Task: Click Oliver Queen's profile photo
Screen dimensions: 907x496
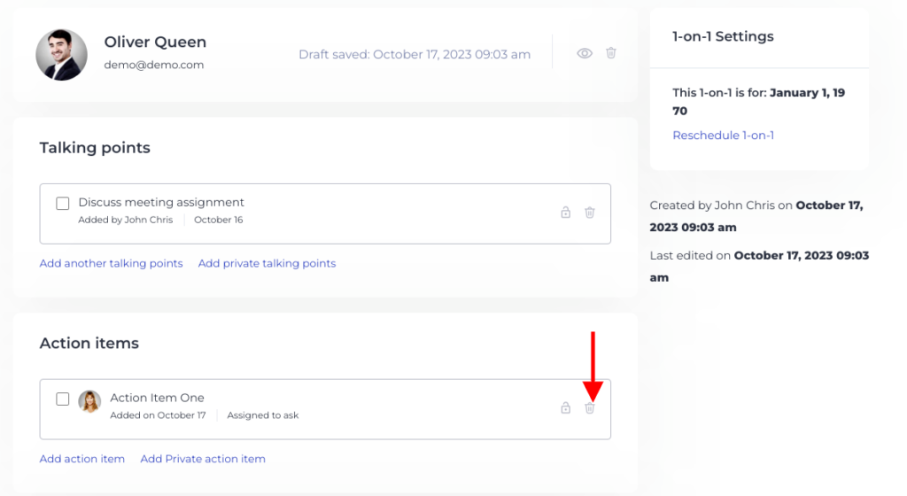Action: (x=61, y=54)
